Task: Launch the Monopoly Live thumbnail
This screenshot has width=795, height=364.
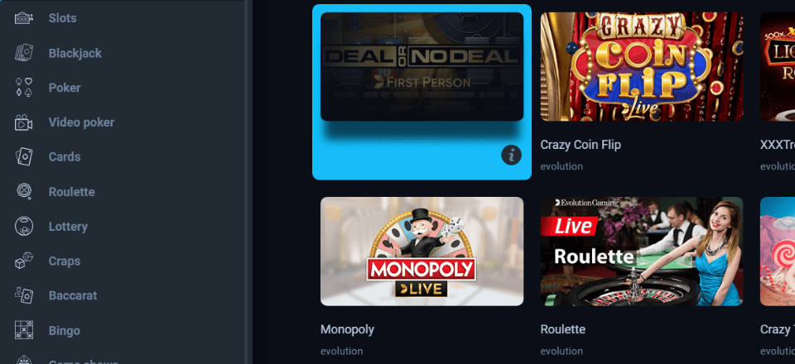Action: pos(422,251)
